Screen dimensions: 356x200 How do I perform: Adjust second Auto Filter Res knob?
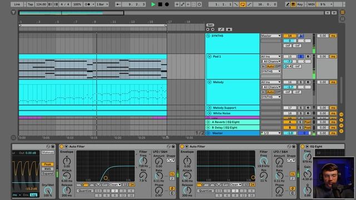pyautogui.click(x=263, y=176)
